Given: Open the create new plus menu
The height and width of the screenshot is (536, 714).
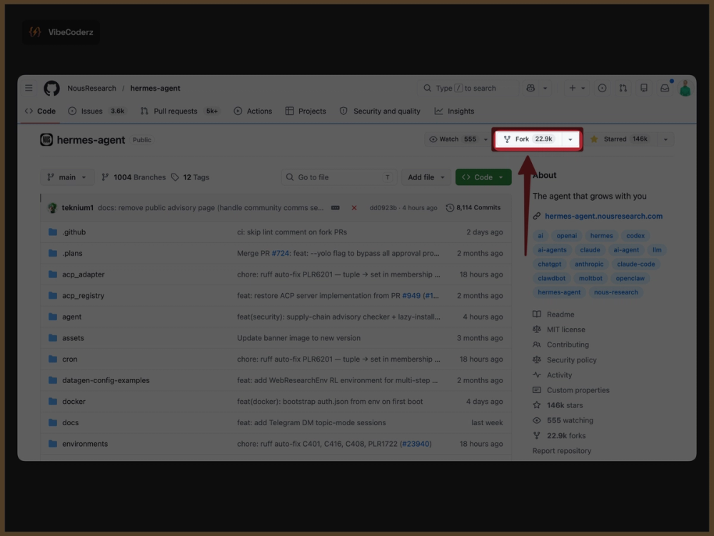Looking at the screenshot, I should (576, 88).
